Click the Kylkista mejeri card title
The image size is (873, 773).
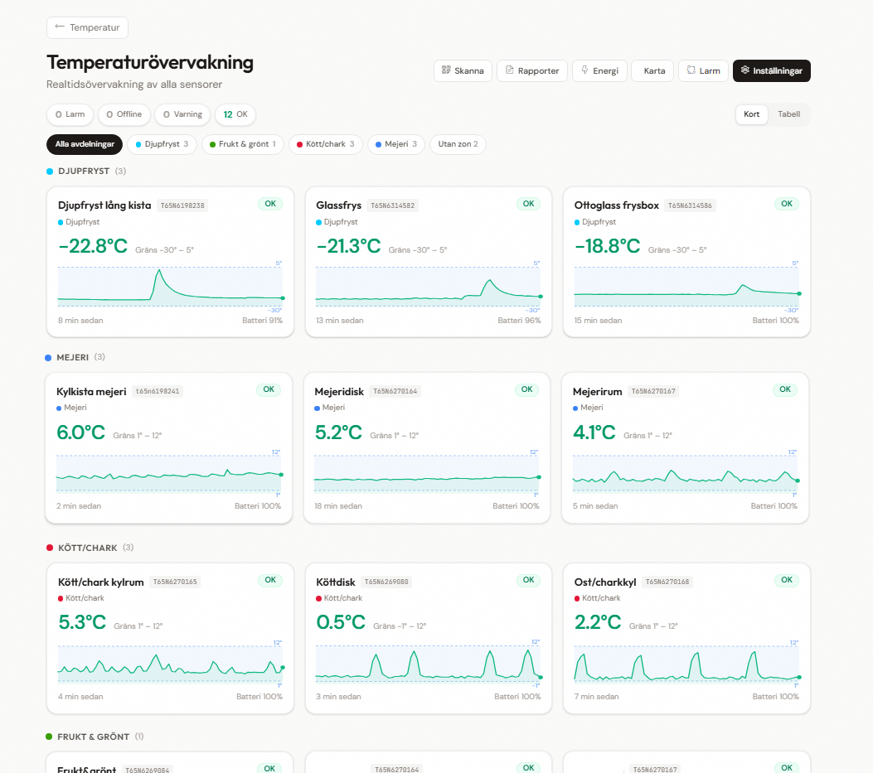coord(91,392)
